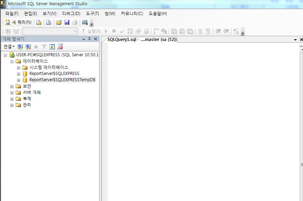Expand the 시스템 데이터베이스 folder
The height and width of the screenshot is (201, 303).
[x=19, y=68]
